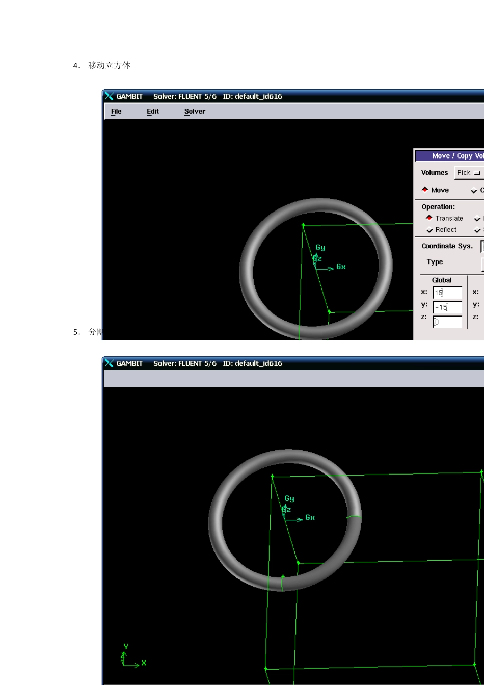Select the operation option right of Translate

[x=477, y=219]
